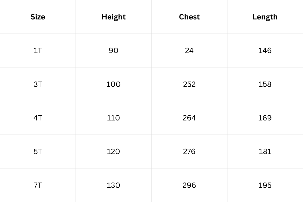Select the 3T size cell

(x=38, y=84)
